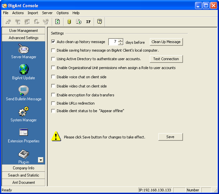Open System Manager gears icon
This screenshot has width=219, height=194.
[x=24, y=112]
